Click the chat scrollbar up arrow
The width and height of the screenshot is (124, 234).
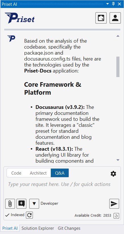118,36
